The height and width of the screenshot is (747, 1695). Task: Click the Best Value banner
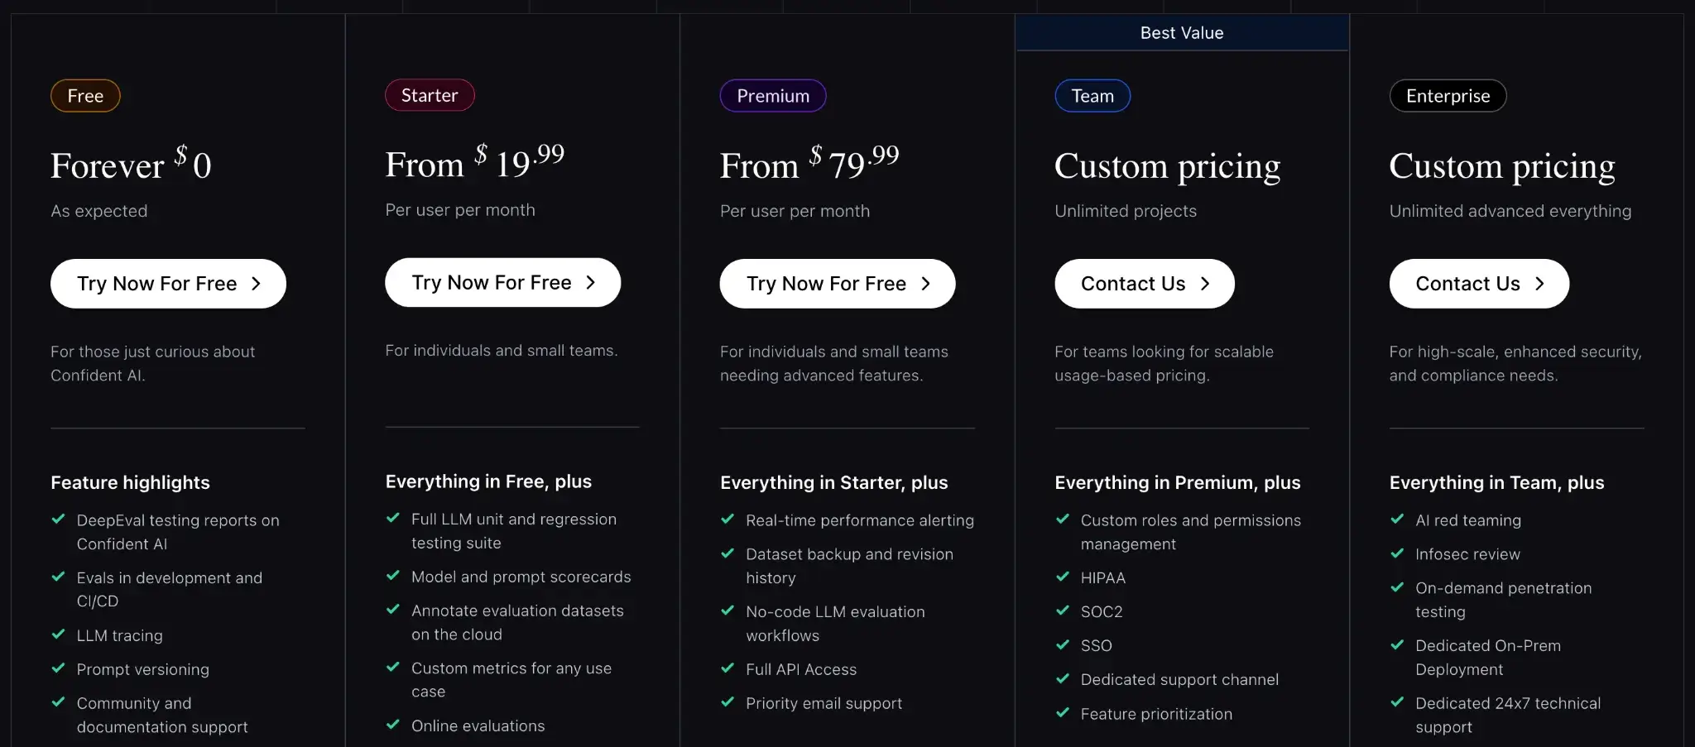coord(1182,33)
